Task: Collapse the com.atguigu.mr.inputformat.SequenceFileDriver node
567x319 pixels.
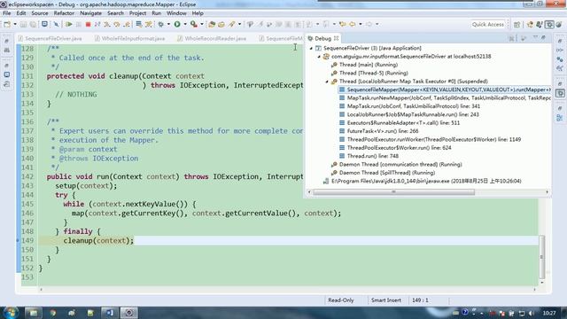Action: pyautogui.click(x=319, y=57)
